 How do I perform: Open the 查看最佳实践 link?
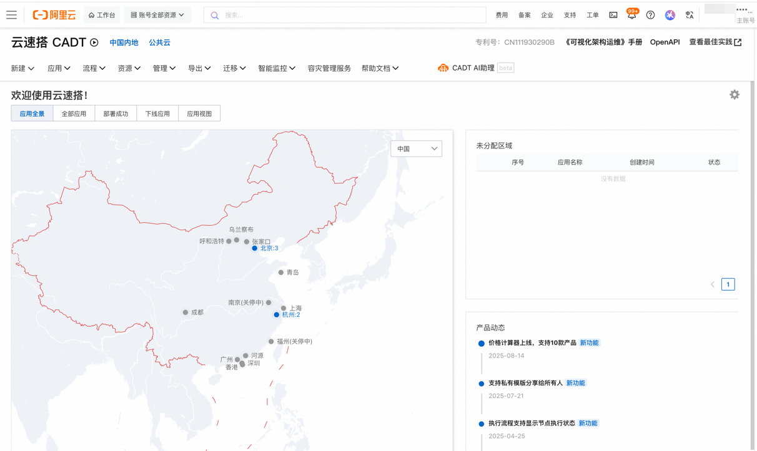711,42
